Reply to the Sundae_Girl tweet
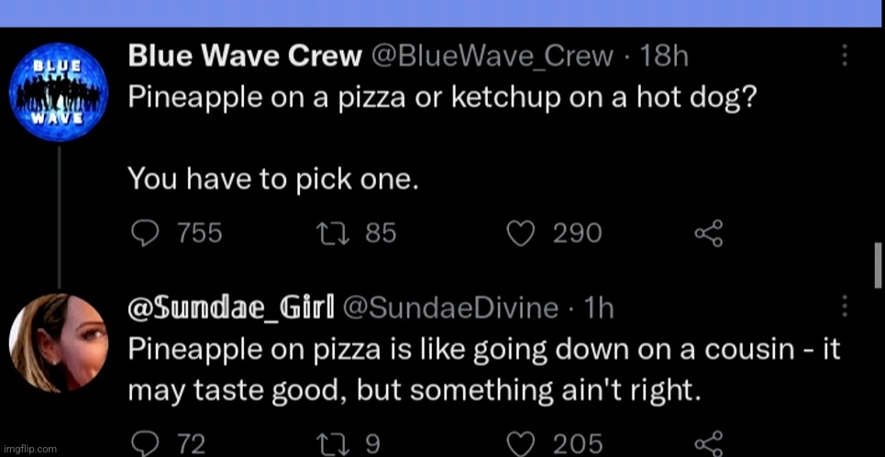This screenshot has width=885, height=457. (145, 444)
